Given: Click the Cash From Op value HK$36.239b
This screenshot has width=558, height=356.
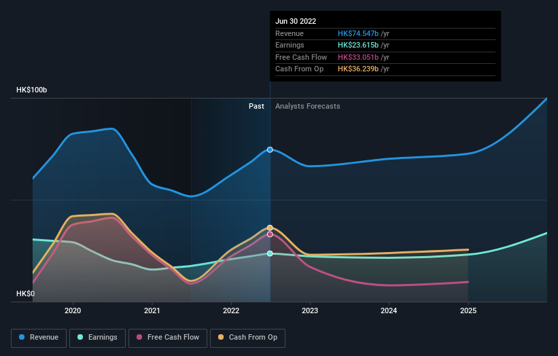Looking at the screenshot, I should [x=358, y=69].
